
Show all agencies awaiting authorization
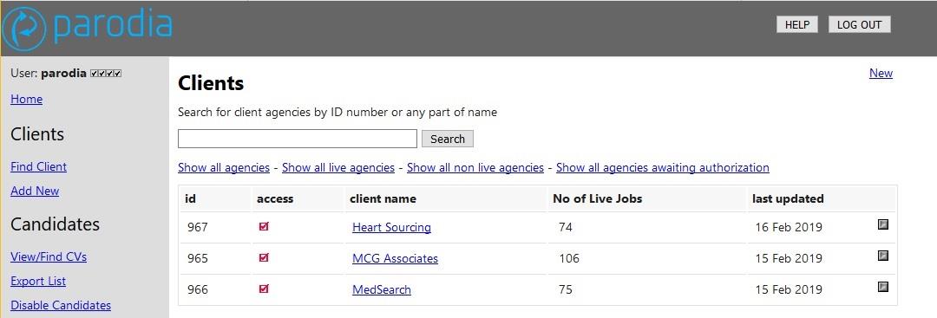(x=663, y=167)
